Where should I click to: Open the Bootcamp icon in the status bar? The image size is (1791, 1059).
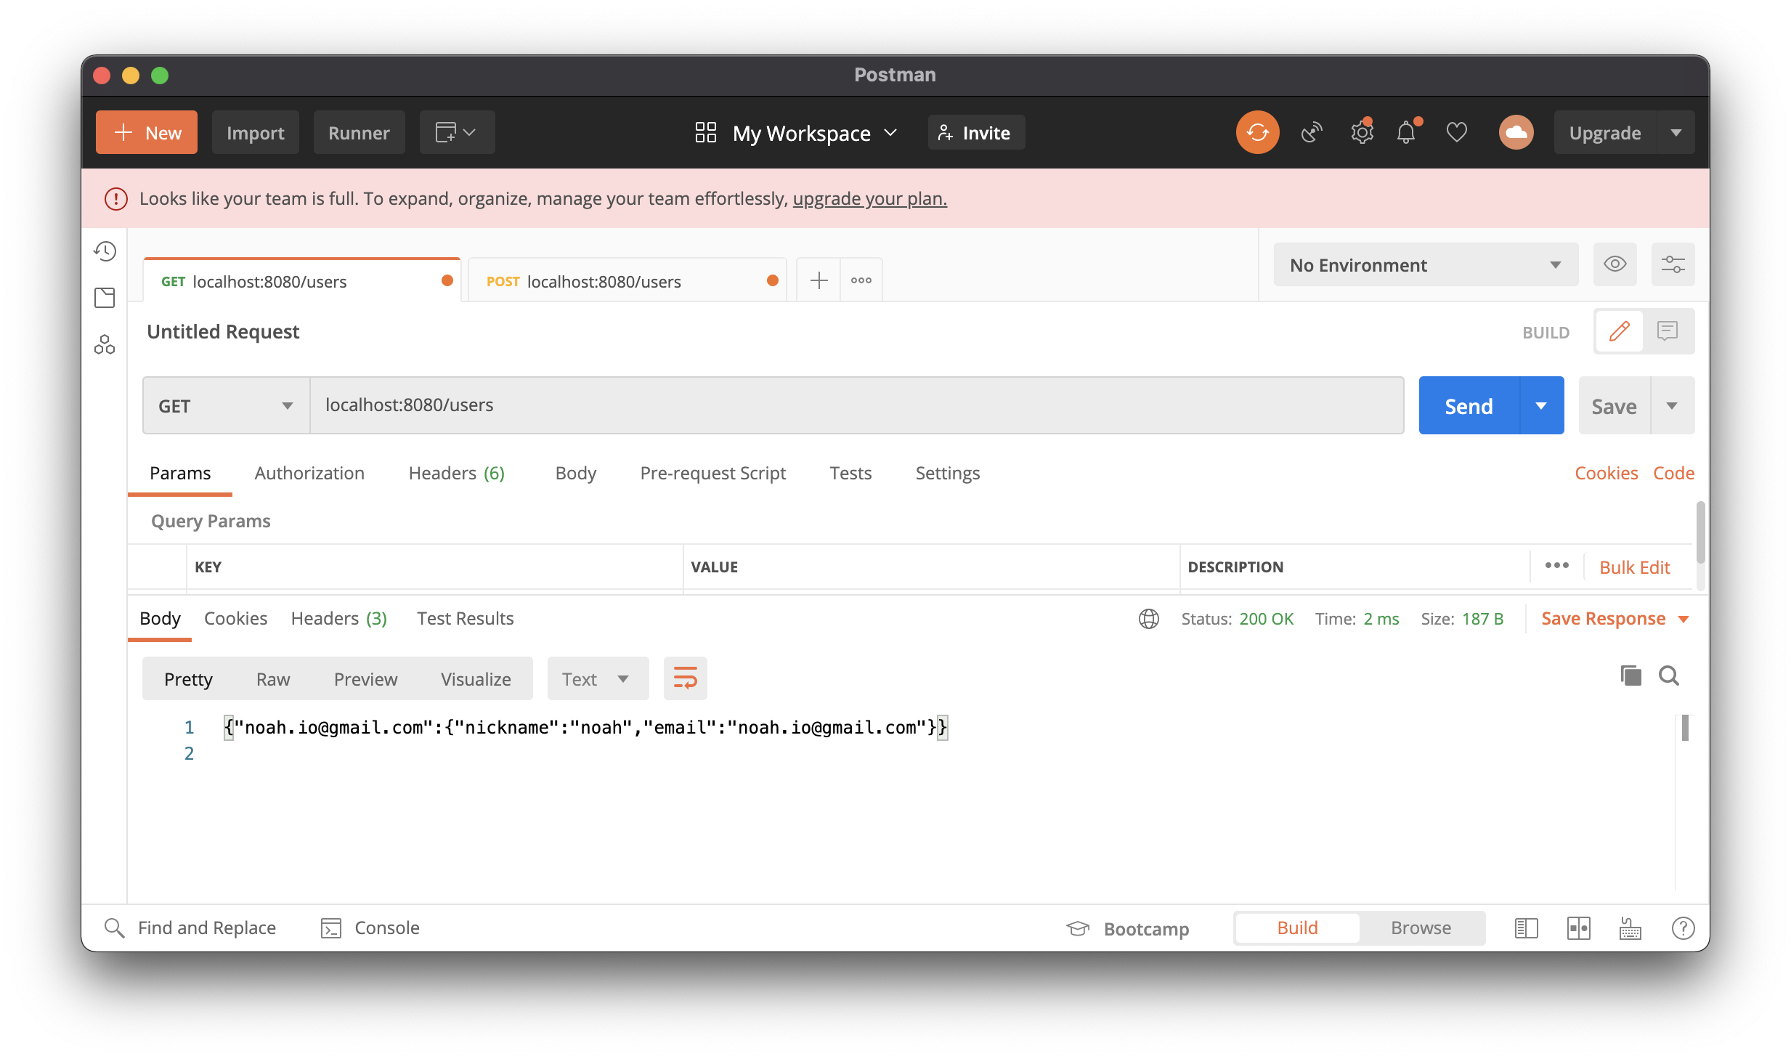1078,928
